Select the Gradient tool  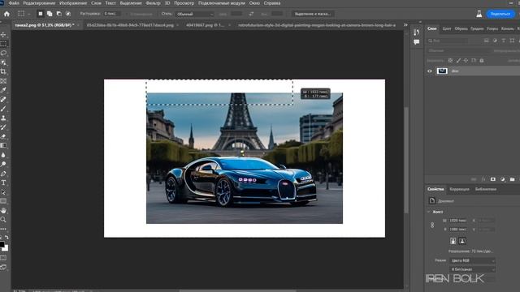(x=3, y=146)
